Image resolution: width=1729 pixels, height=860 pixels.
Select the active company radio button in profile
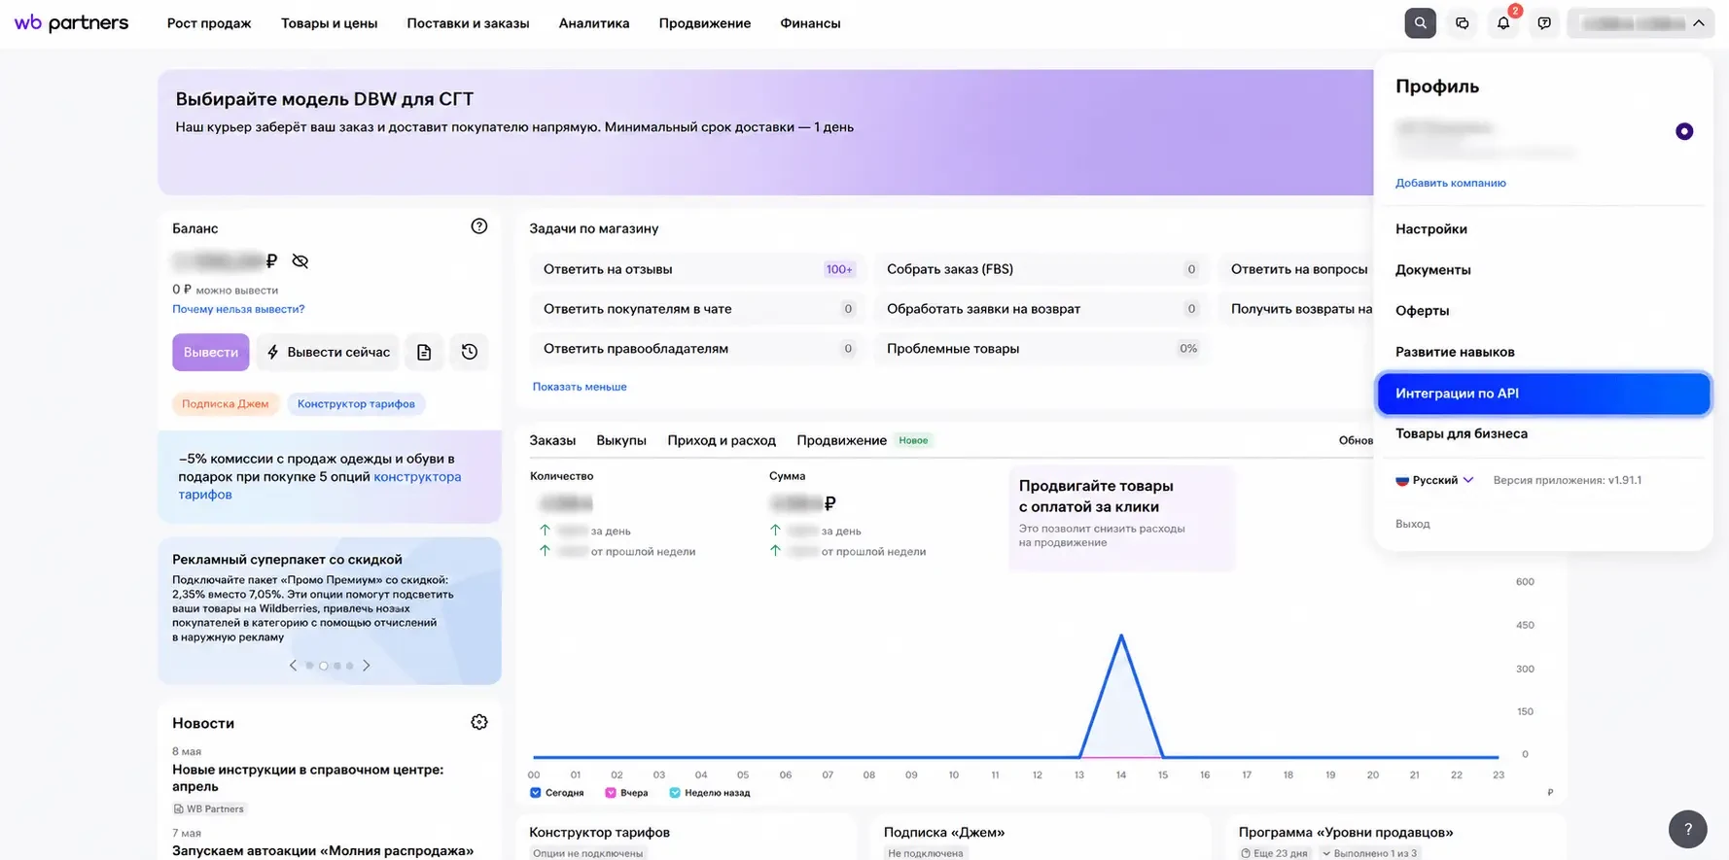tap(1684, 131)
